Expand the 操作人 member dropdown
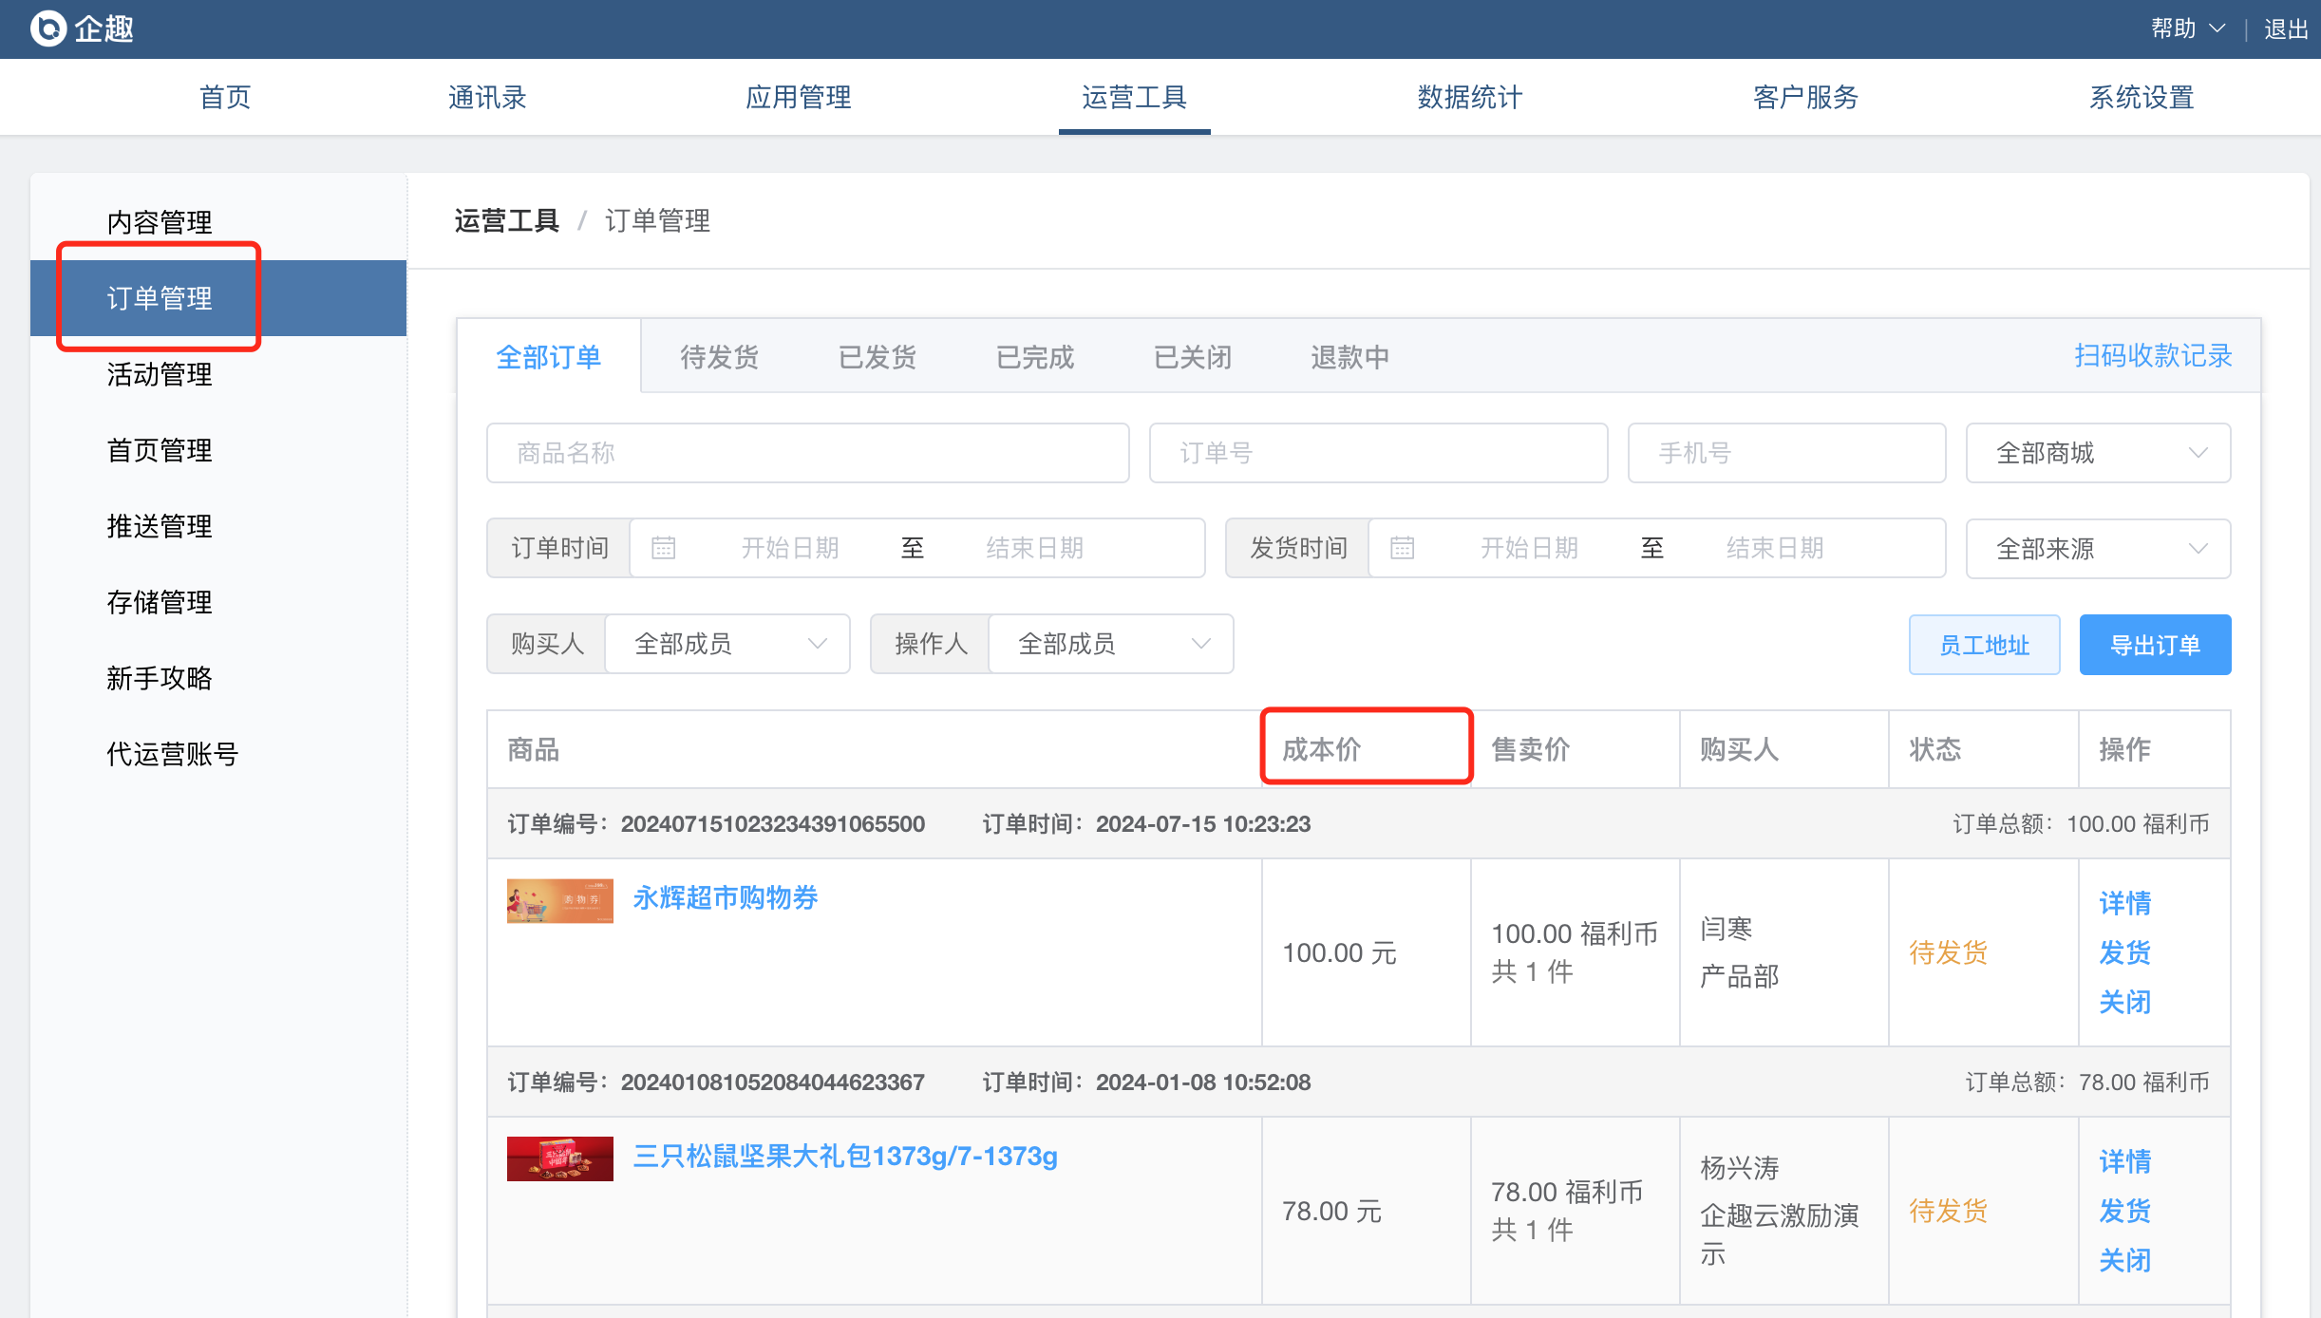This screenshot has width=2321, height=1318. pos(1110,644)
